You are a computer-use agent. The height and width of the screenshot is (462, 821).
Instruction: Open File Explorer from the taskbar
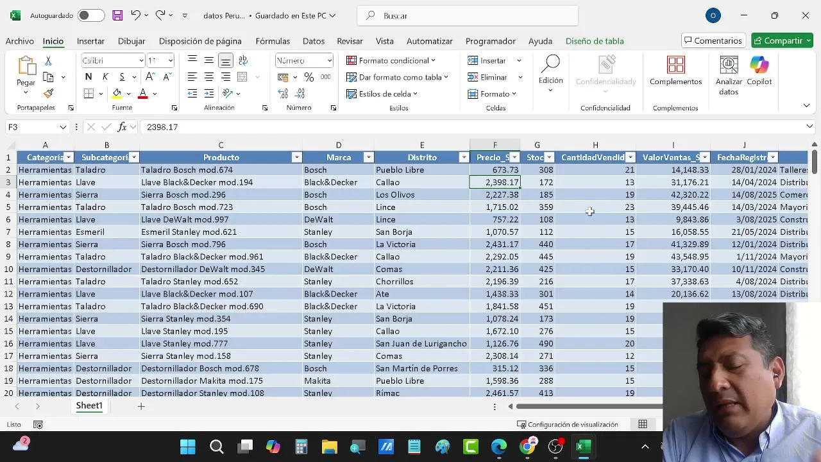pyautogui.click(x=329, y=447)
